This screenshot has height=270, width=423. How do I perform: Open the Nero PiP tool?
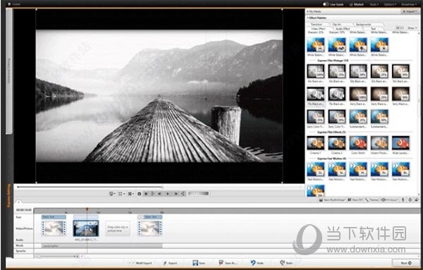[x=355, y=200]
